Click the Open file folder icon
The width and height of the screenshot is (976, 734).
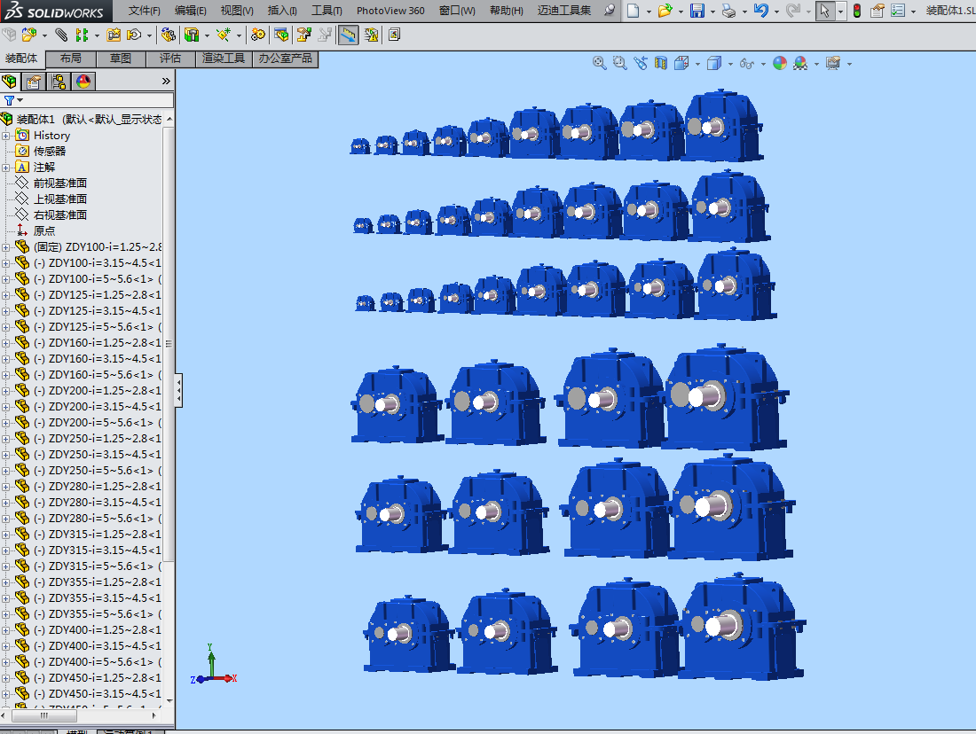tap(665, 11)
